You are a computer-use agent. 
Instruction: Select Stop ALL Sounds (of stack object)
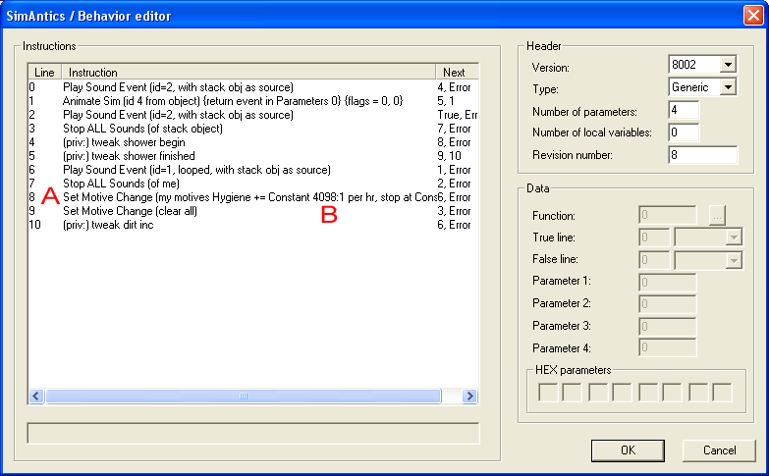[253, 129]
